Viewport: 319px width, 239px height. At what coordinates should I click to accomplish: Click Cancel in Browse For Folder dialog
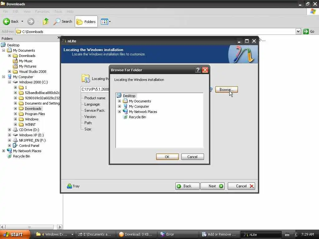(x=193, y=157)
